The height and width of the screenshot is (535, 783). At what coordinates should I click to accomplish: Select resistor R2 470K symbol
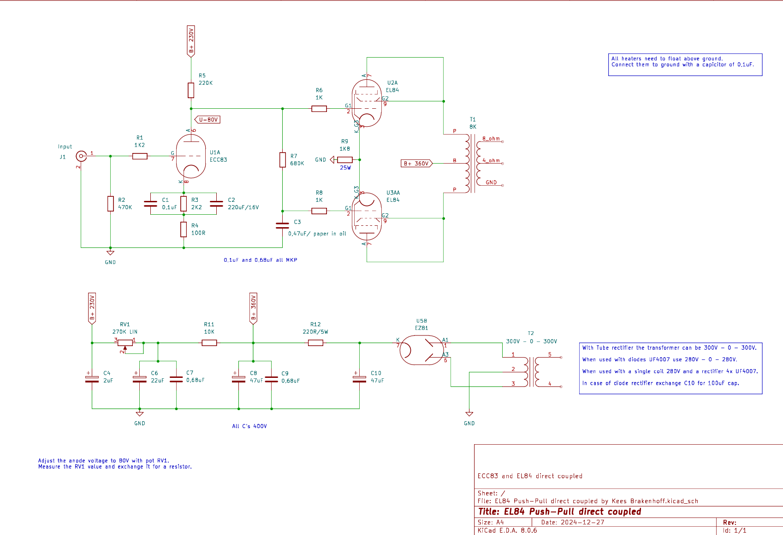coord(111,204)
